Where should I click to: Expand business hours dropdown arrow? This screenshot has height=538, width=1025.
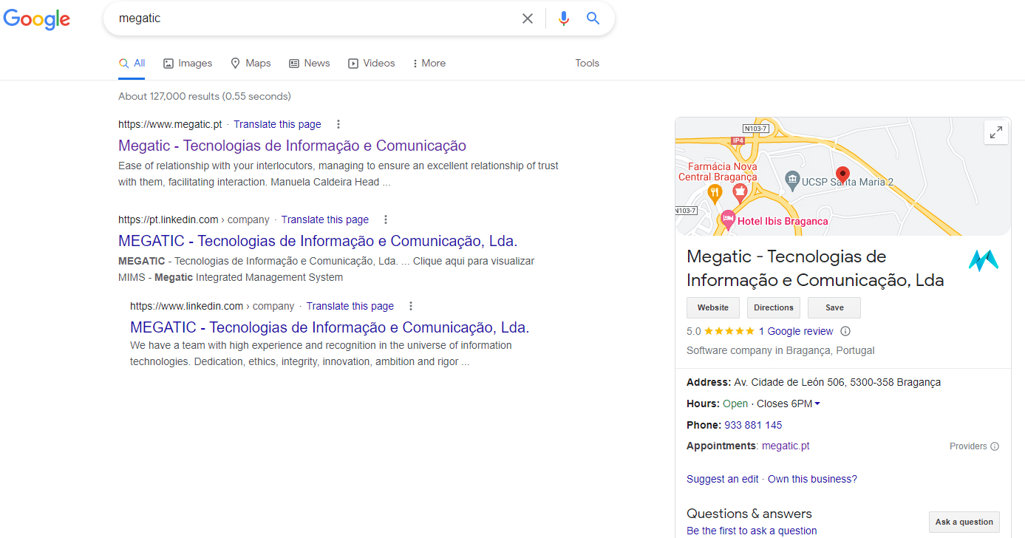click(x=817, y=403)
